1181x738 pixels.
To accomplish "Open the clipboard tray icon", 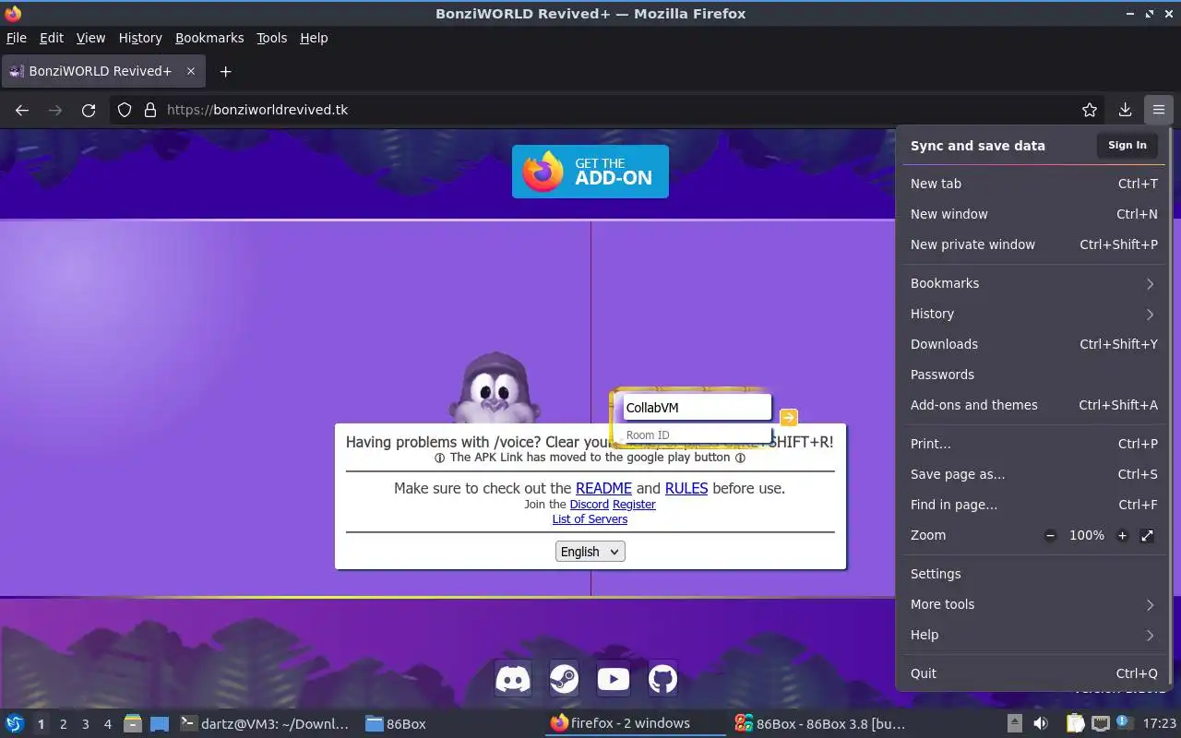I will click(1076, 723).
